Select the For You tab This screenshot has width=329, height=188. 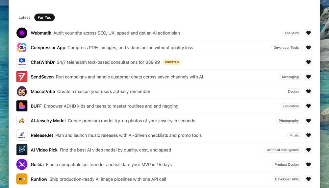44,17
